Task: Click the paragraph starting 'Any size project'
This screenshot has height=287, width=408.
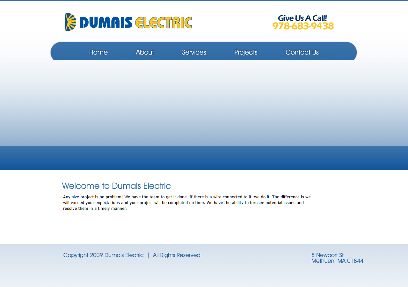Action: [x=187, y=203]
